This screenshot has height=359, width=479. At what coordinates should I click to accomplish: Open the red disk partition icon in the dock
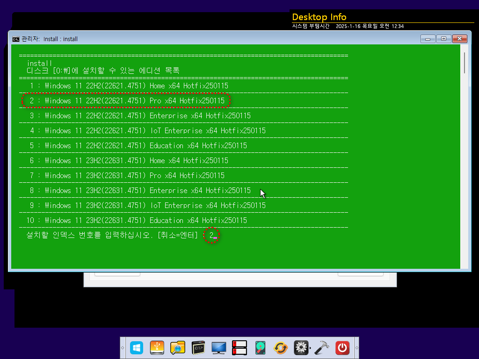click(239, 348)
